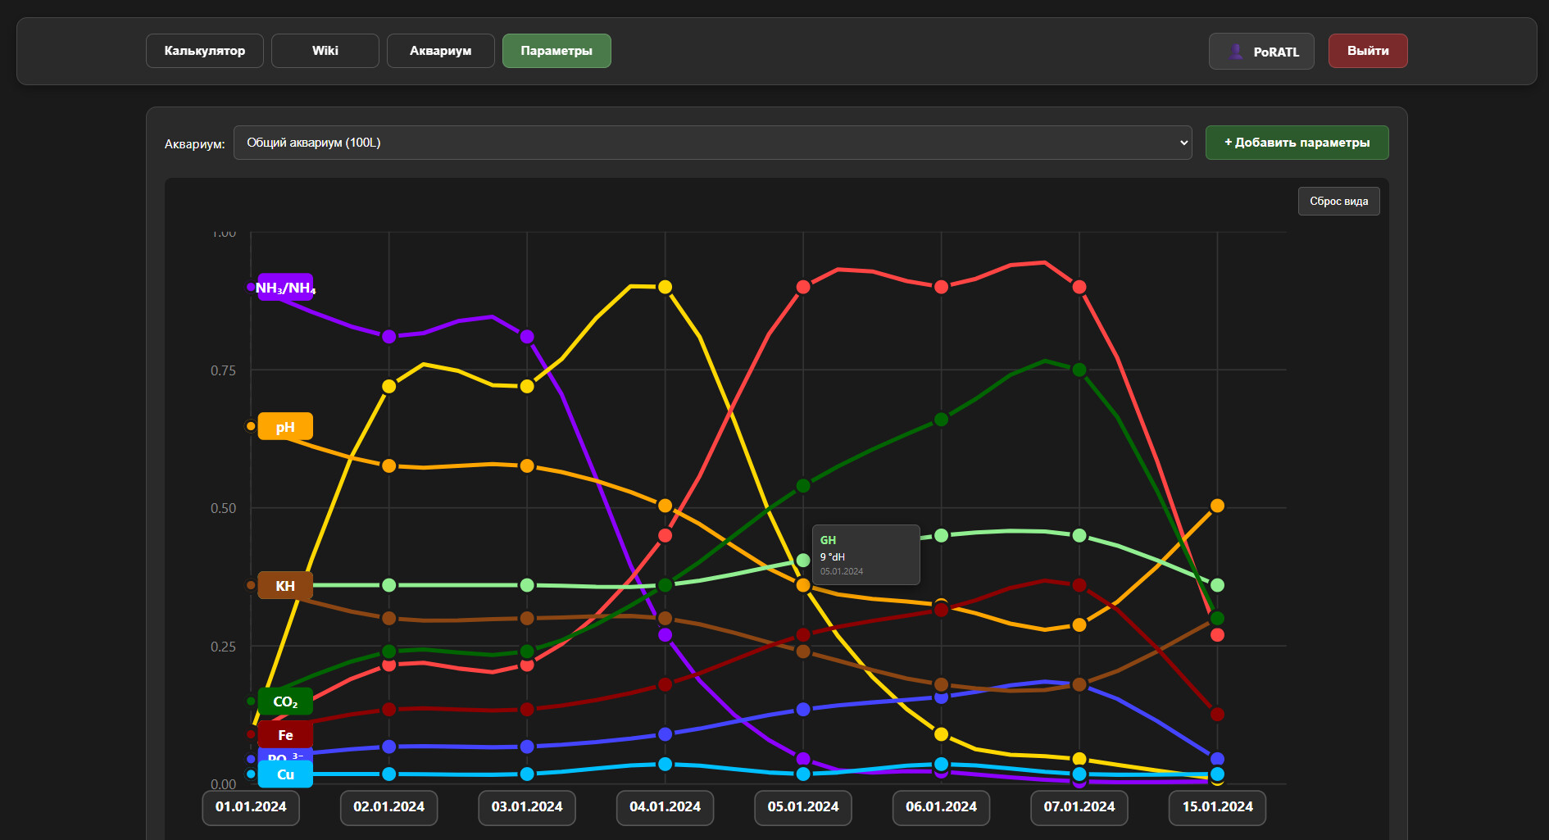Go to the Аквариум tab
Viewport: 1549px width, 840px height.
(x=440, y=51)
